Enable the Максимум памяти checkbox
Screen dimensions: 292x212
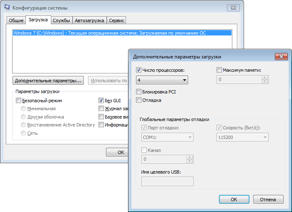click(219, 70)
